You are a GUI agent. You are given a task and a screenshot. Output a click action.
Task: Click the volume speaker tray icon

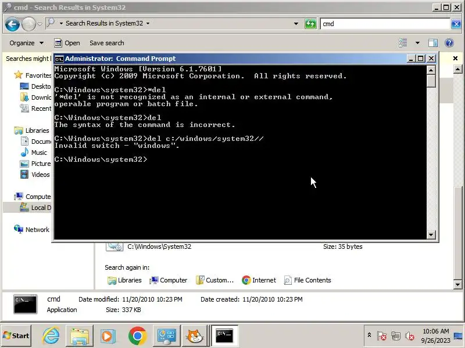click(410, 336)
